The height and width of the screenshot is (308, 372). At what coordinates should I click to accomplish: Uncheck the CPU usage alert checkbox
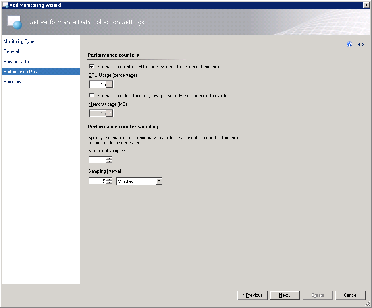point(91,67)
